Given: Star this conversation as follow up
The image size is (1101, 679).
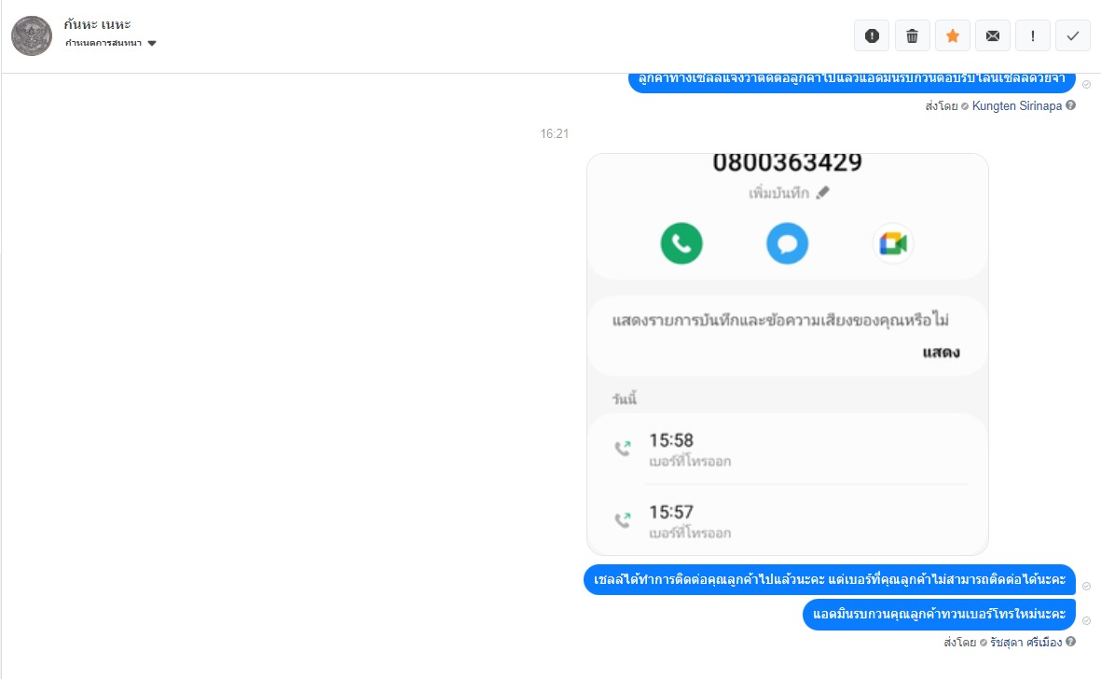Looking at the screenshot, I should click(x=952, y=35).
